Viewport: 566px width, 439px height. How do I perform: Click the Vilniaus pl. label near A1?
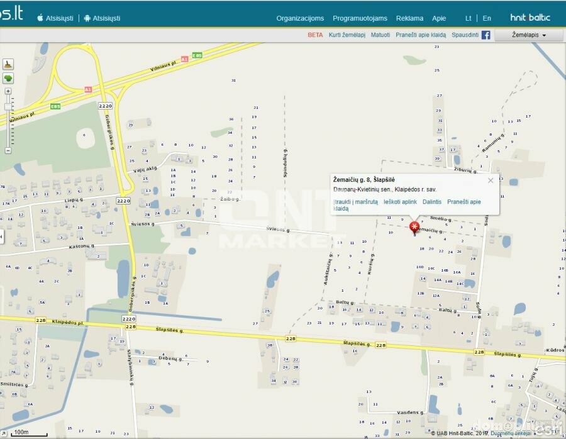[x=164, y=66]
